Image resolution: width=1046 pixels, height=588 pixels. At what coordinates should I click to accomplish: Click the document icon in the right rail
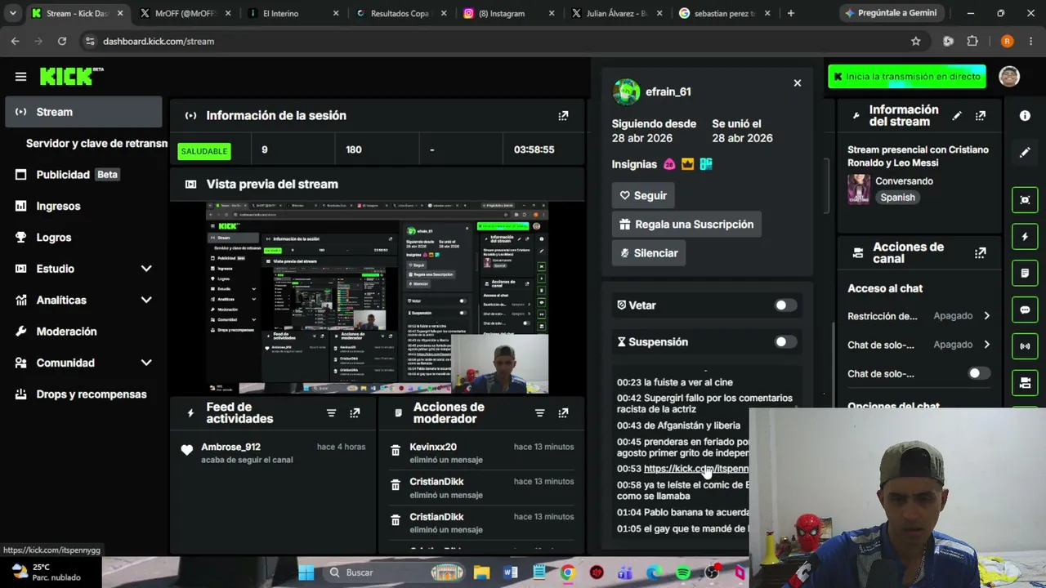[x=1025, y=274]
